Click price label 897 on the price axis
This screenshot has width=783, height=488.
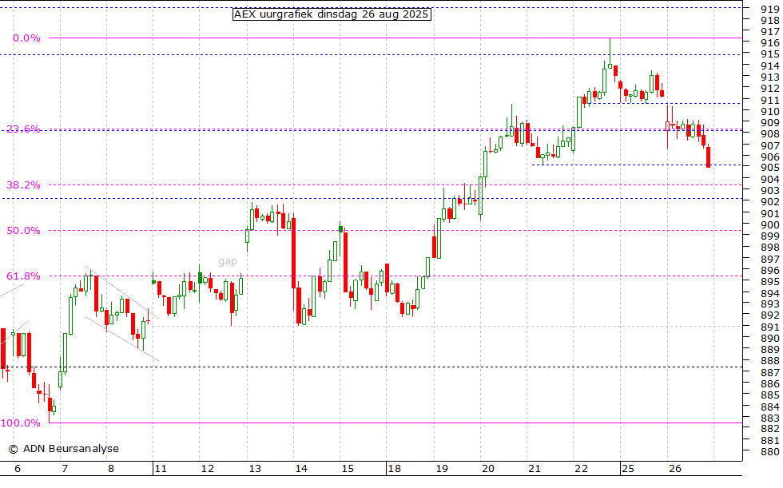(x=770, y=259)
